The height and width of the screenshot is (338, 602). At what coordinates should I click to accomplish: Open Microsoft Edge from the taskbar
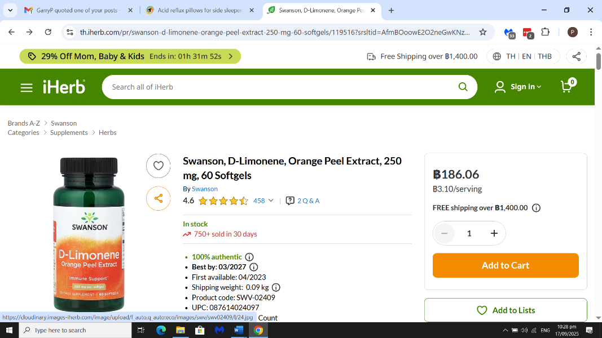161,330
